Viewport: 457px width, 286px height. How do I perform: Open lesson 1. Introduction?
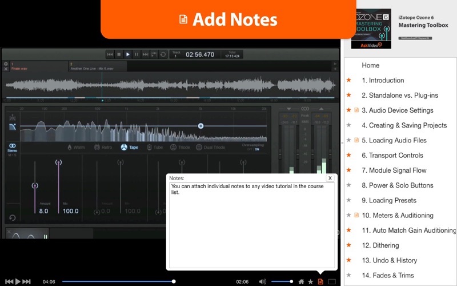pyautogui.click(x=383, y=80)
